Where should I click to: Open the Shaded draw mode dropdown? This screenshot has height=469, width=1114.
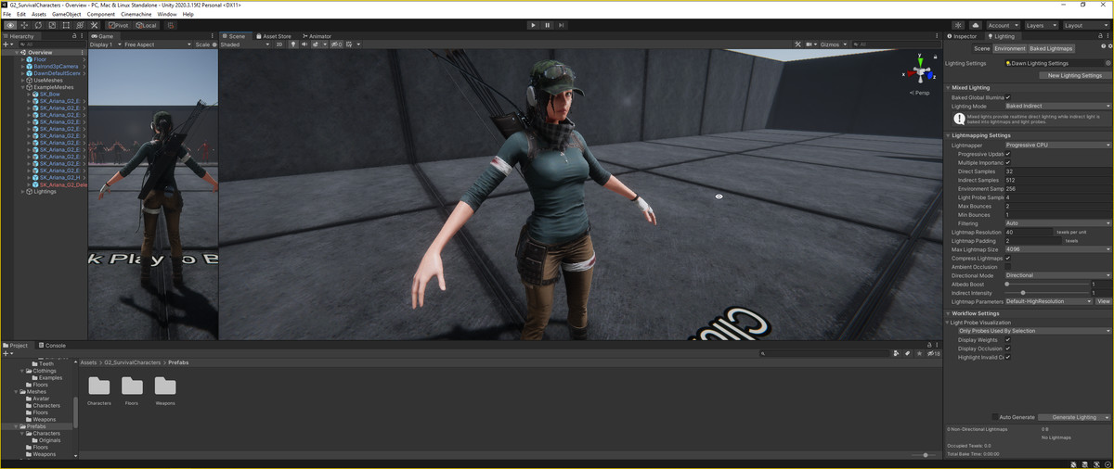click(244, 44)
